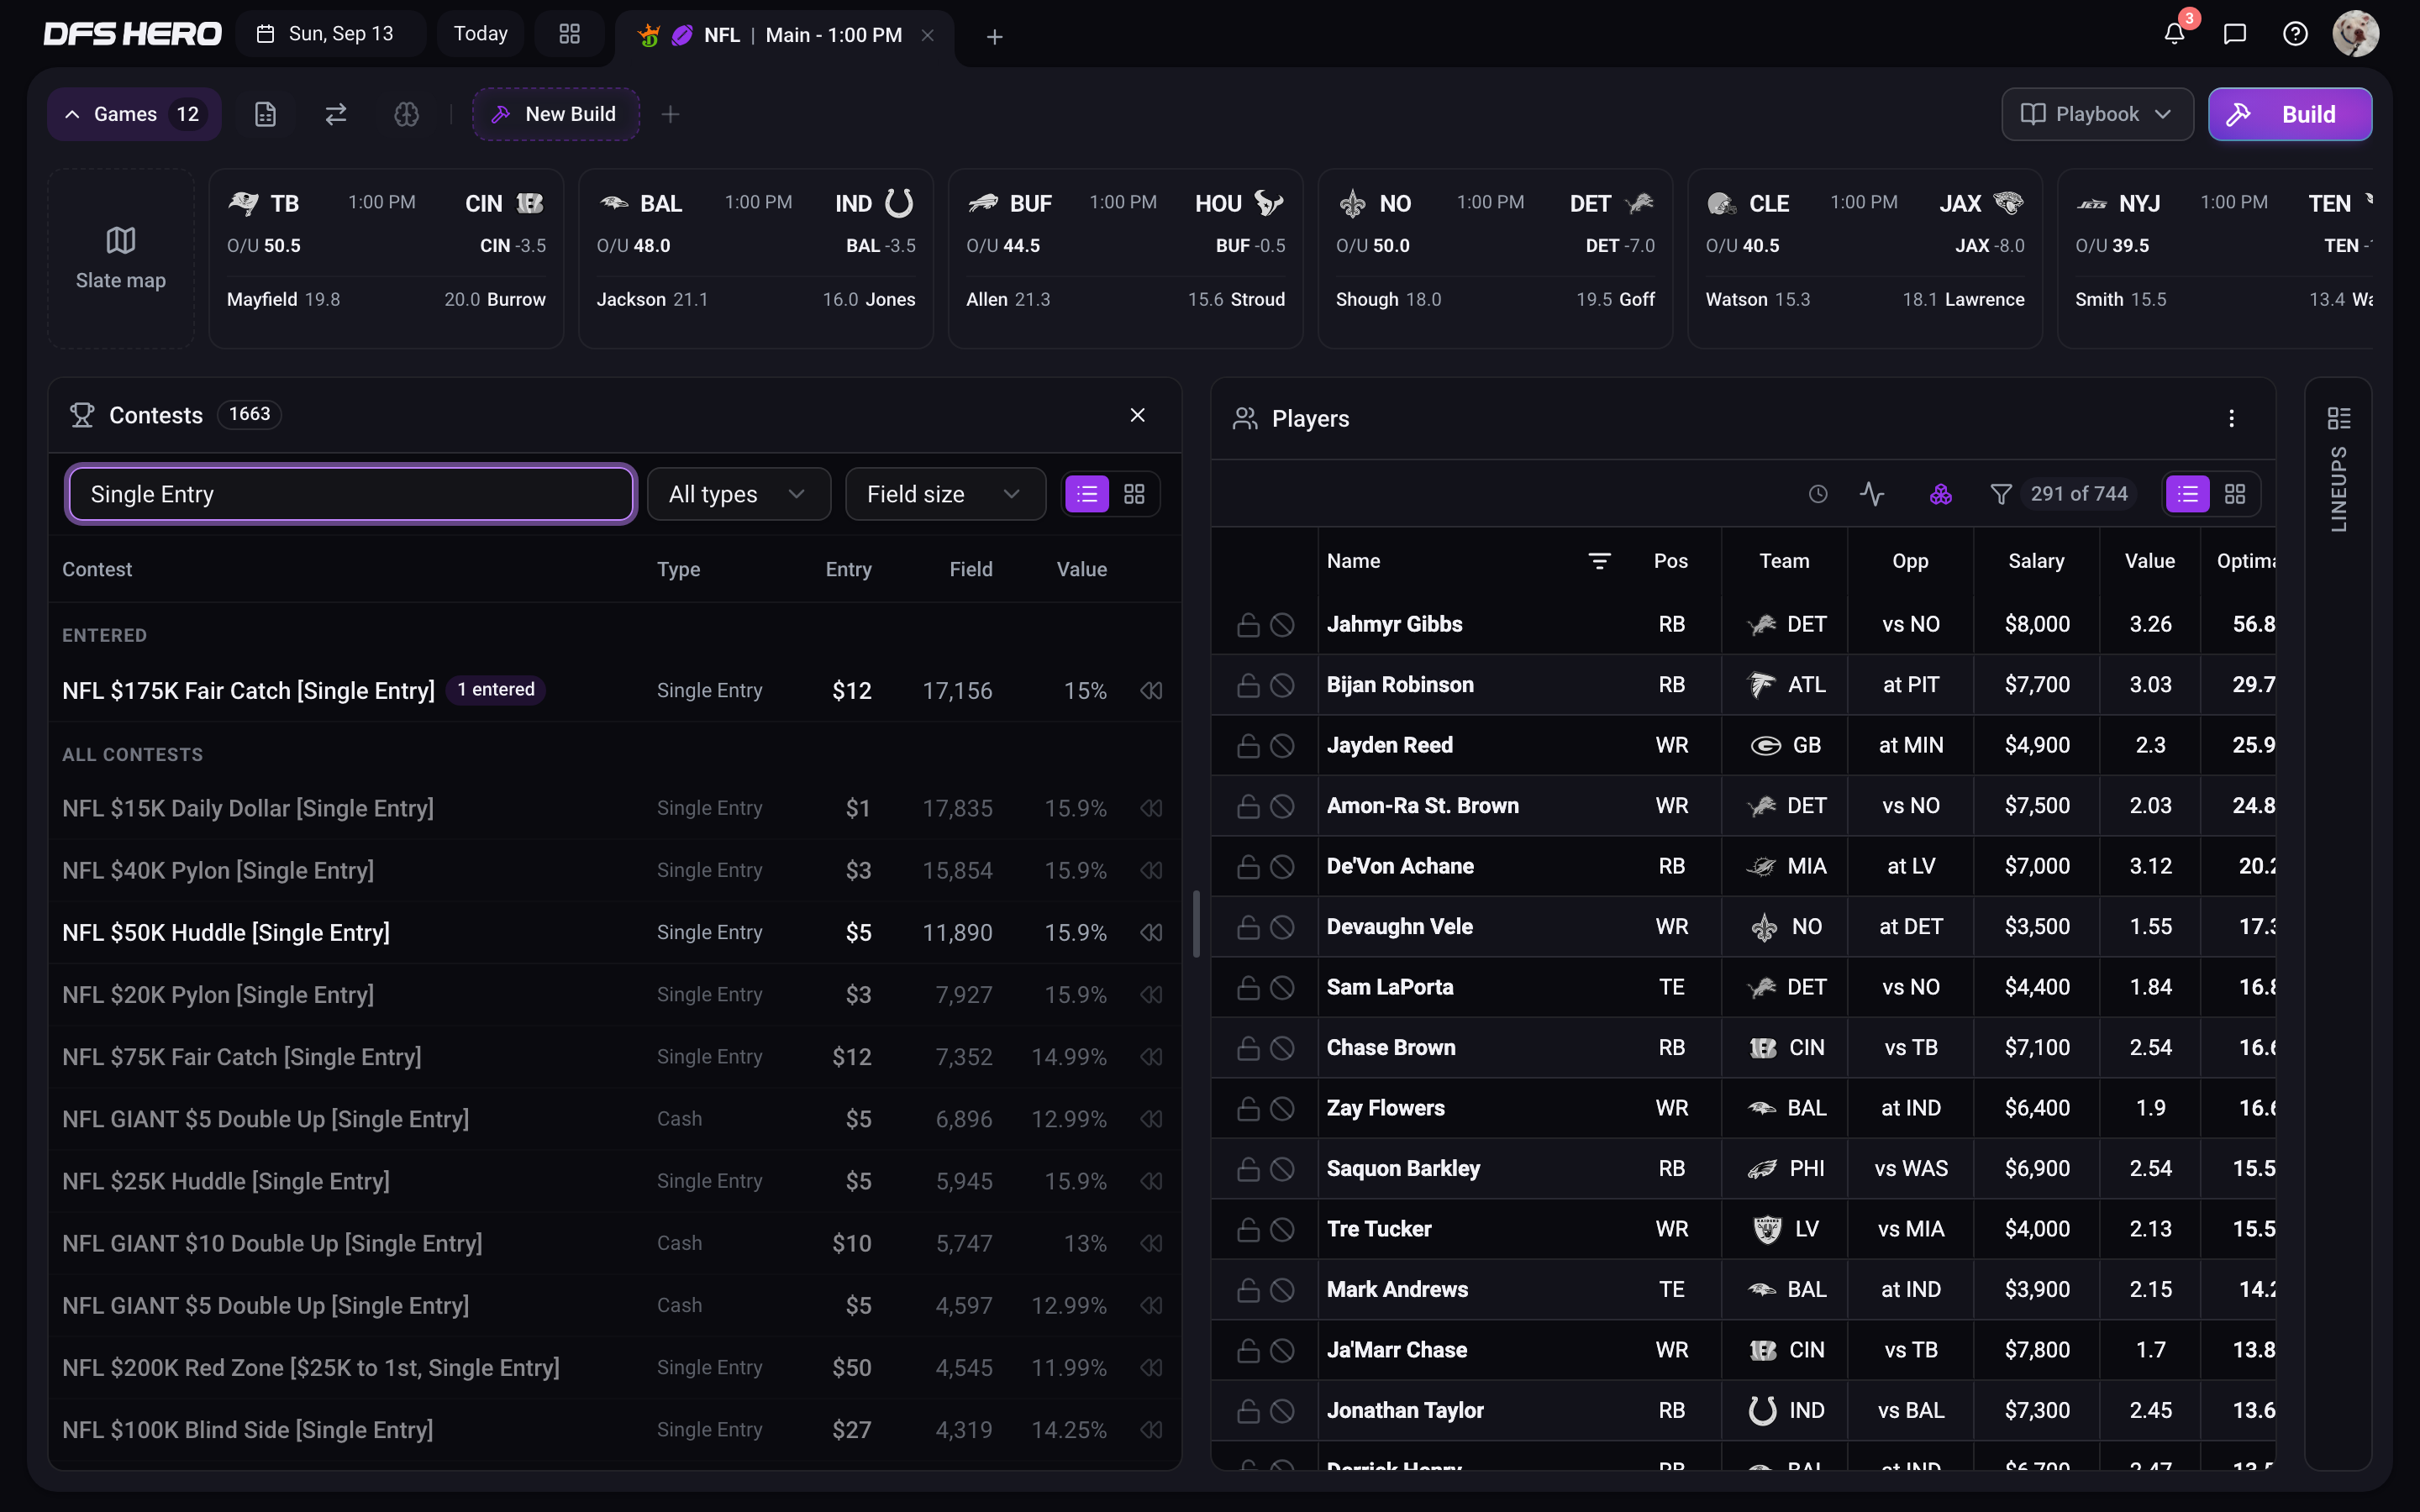
Task: Click the contests list scrollbar handle
Action: tap(1196, 923)
